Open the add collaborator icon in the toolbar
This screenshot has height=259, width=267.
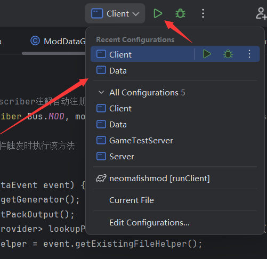point(261,13)
